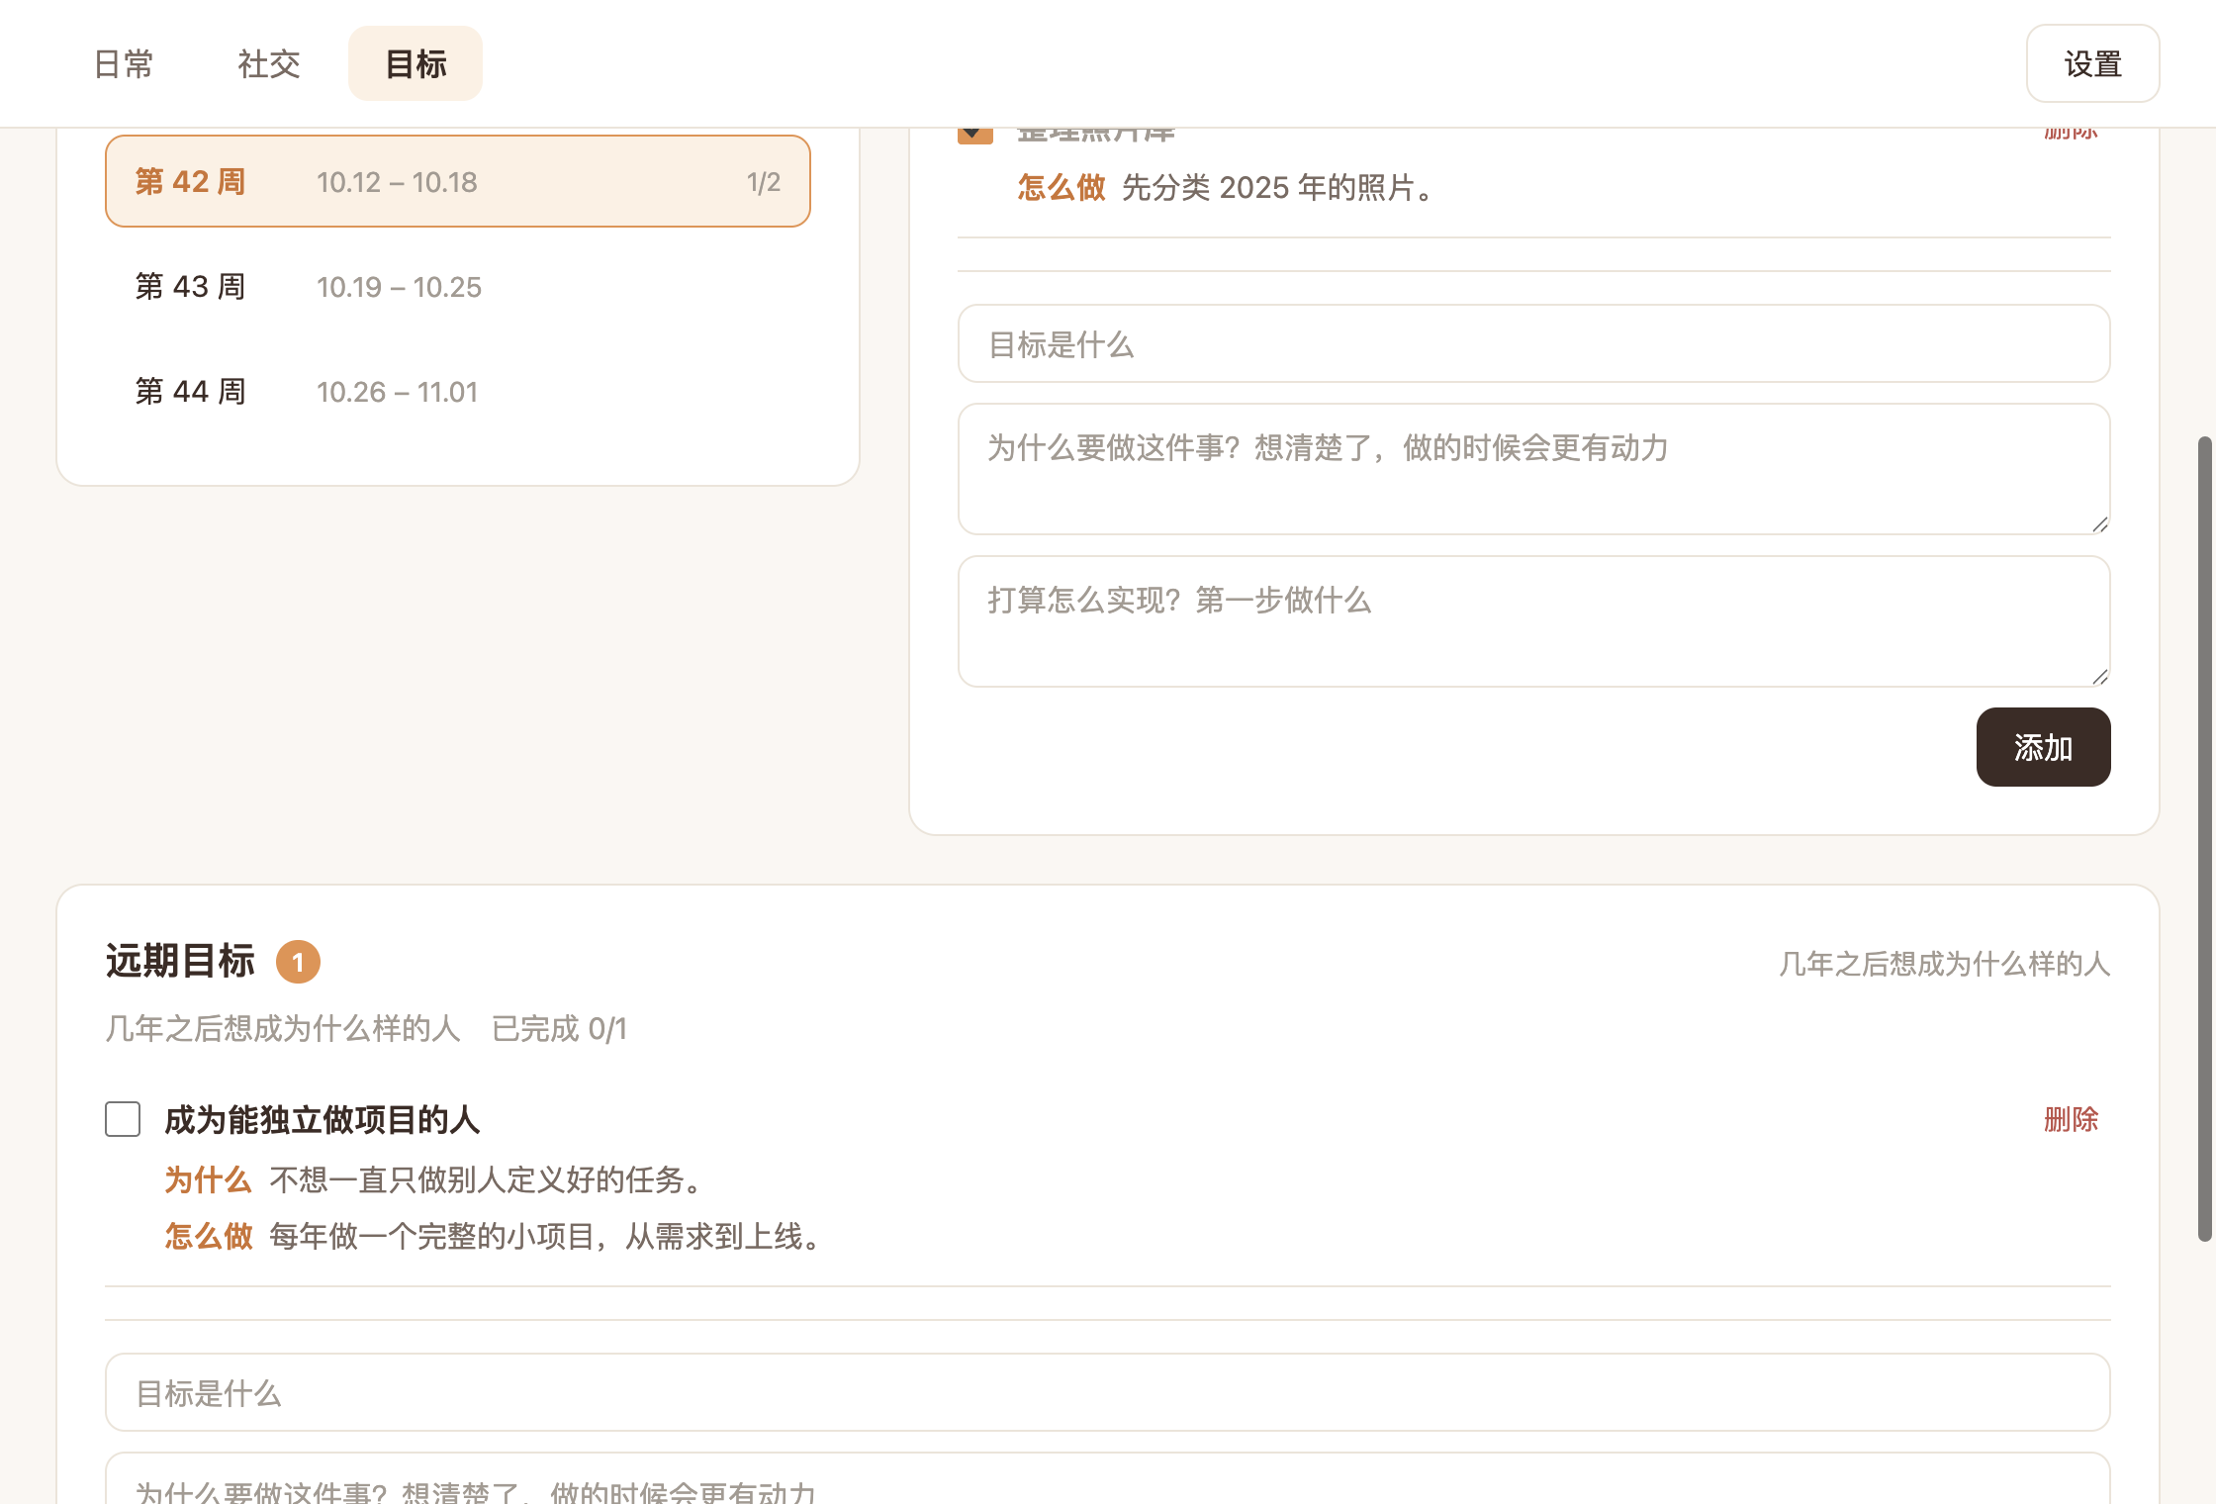Focus long-term 目标是什么 input field

pos(1107,1393)
